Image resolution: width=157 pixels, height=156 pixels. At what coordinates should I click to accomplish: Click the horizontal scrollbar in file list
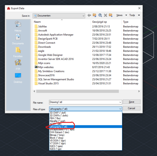78,91
